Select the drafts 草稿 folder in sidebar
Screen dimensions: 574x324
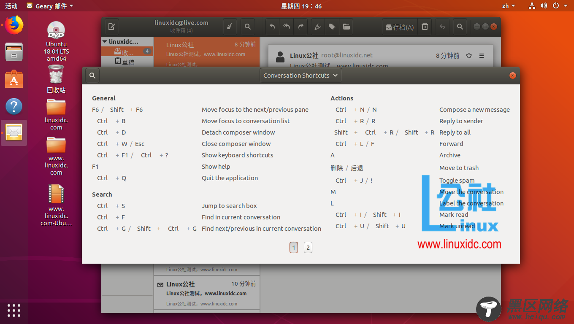127,62
